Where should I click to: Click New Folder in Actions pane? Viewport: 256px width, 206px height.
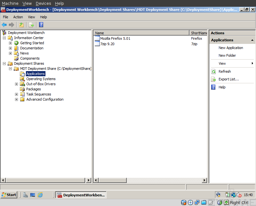click(x=227, y=55)
